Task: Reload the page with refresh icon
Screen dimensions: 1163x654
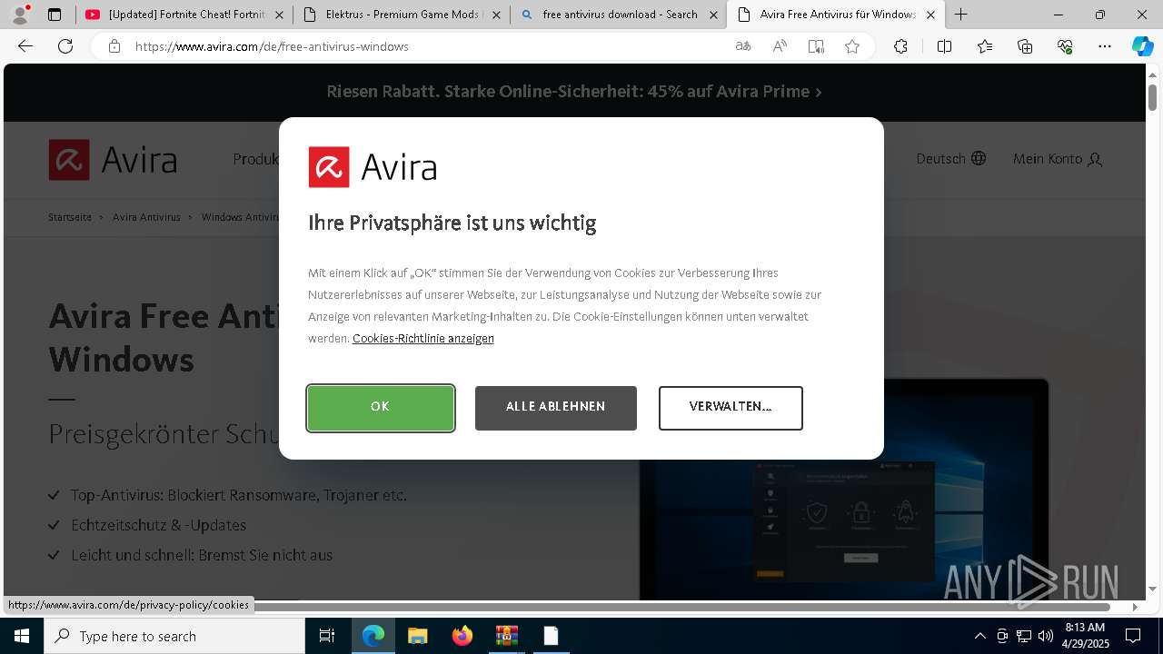Action: [65, 46]
